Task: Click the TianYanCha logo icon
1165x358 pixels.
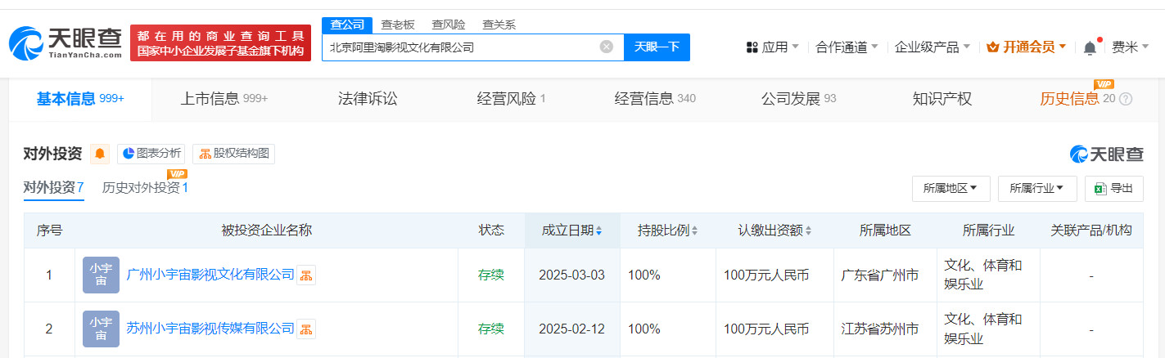Action: pyautogui.click(x=26, y=43)
